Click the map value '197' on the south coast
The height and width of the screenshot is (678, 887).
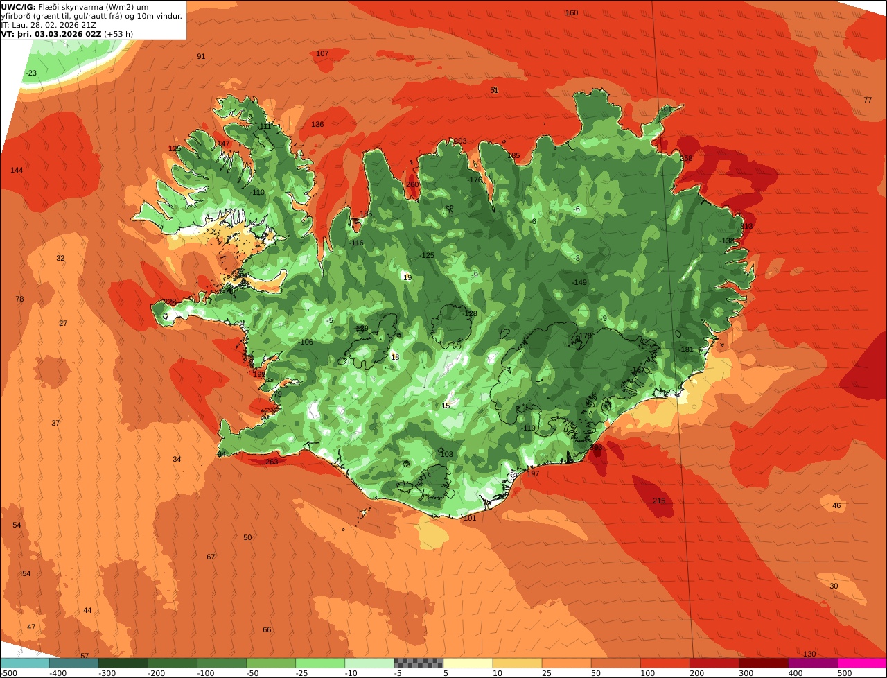click(533, 473)
